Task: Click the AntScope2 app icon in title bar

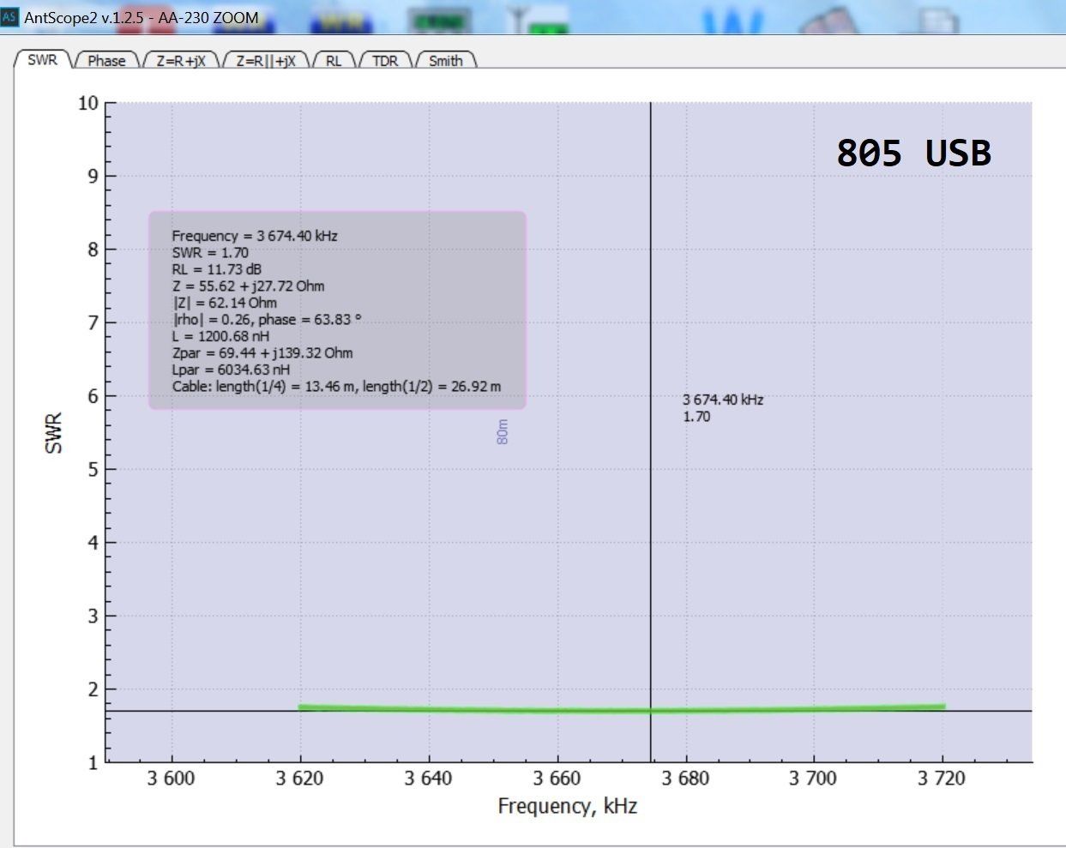Action: [9, 17]
